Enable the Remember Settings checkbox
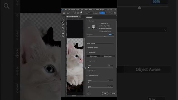The image size is (178, 100). pyautogui.click(x=87, y=47)
